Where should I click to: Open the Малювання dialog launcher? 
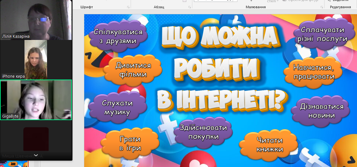(322, 7)
